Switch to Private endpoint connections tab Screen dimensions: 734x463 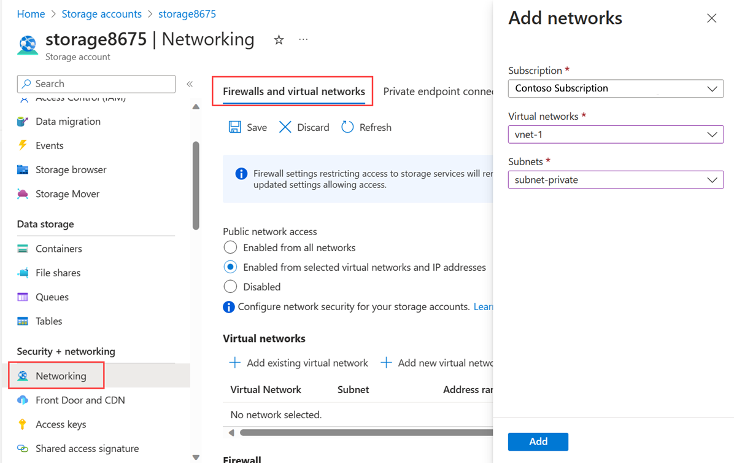(x=438, y=91)
